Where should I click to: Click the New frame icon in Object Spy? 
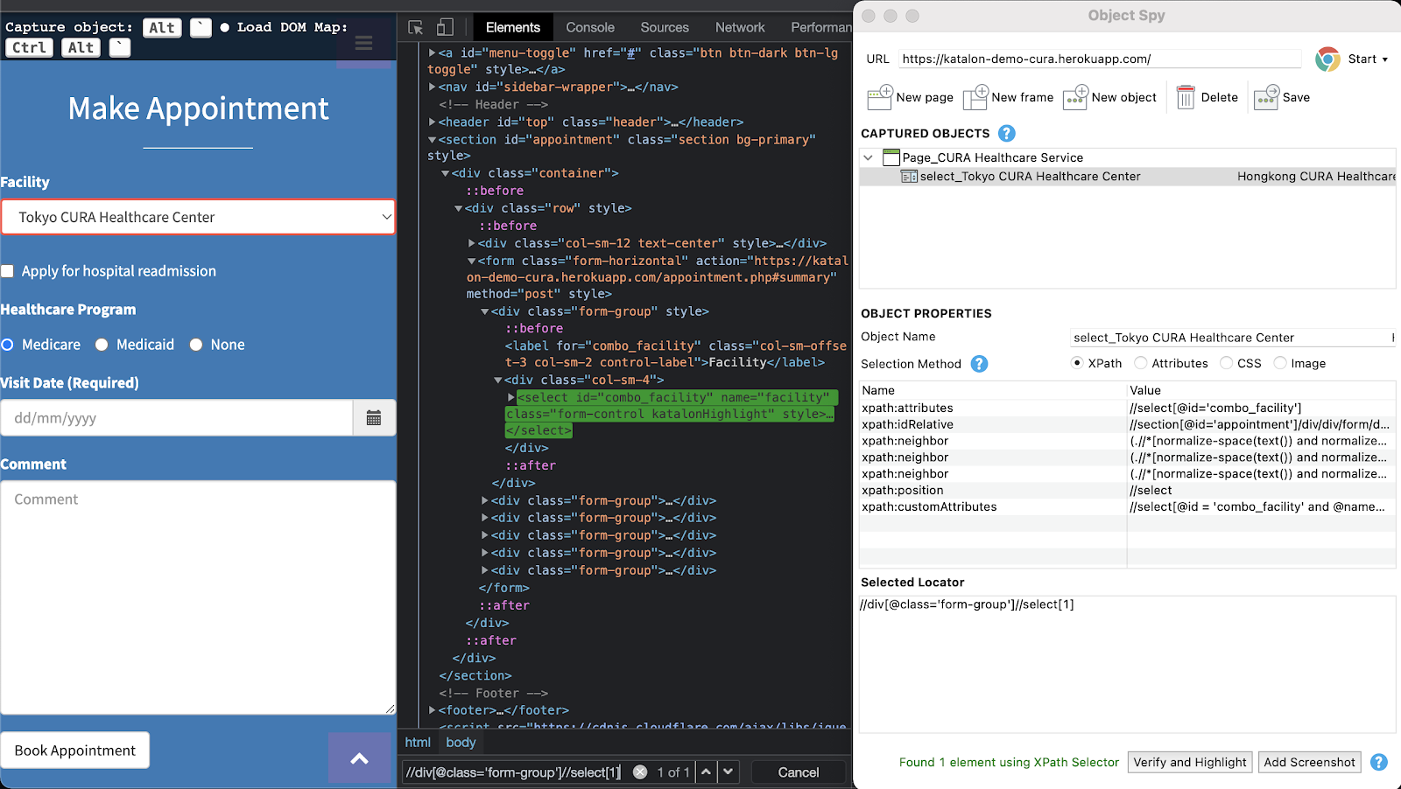975,97
